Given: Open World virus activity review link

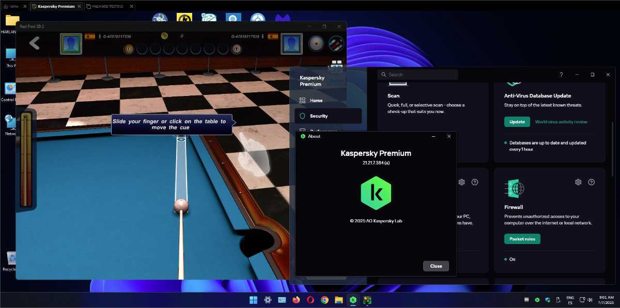Looking at the screenshot, I should tap(561, 122).
